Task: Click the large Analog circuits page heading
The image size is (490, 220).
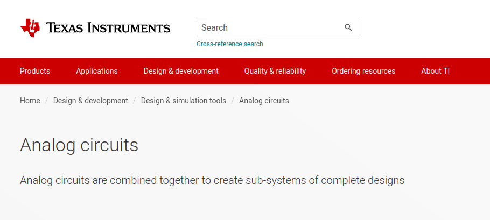Action: click(x=79, y=145)
